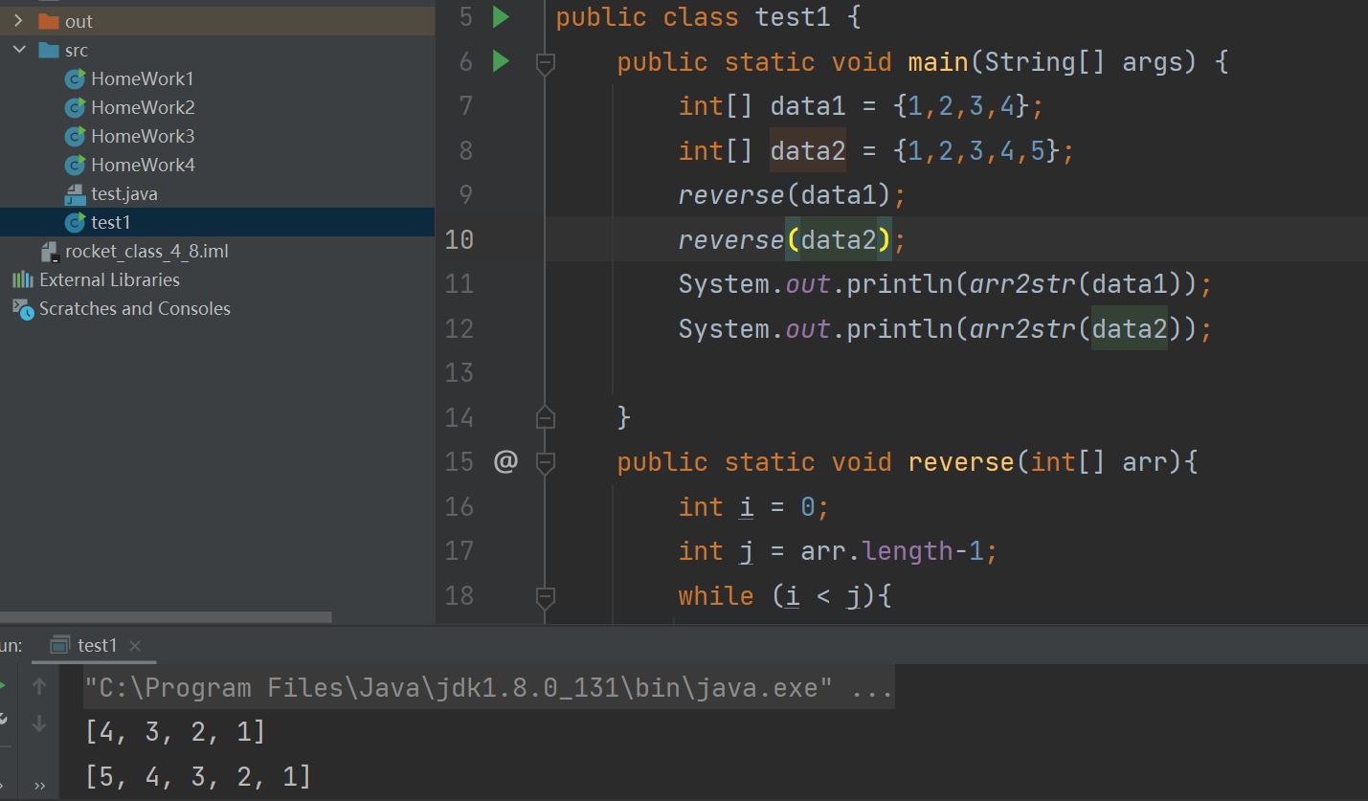This screenshot has width=1368, height=801.
Task: Click line number 13 in the gutter
Action: 460,372
